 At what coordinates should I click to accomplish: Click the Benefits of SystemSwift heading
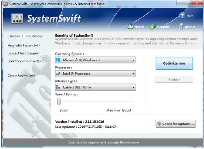(74, 35)
